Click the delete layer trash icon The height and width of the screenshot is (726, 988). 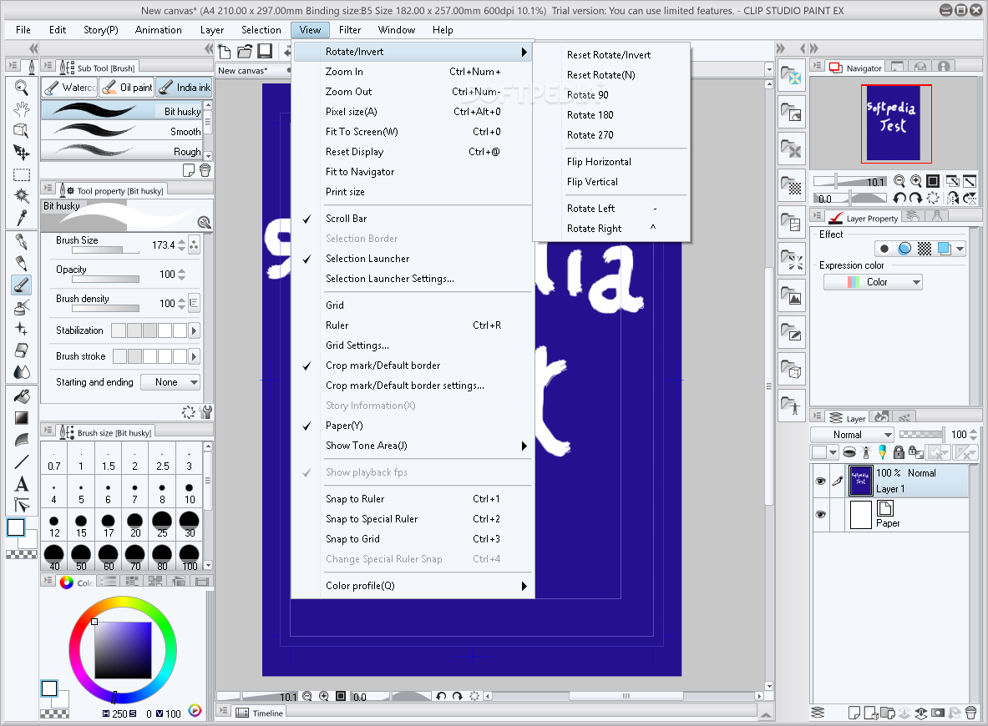tap(971, 713)
